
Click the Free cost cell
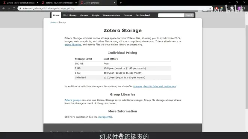click(x=106, y=64)
